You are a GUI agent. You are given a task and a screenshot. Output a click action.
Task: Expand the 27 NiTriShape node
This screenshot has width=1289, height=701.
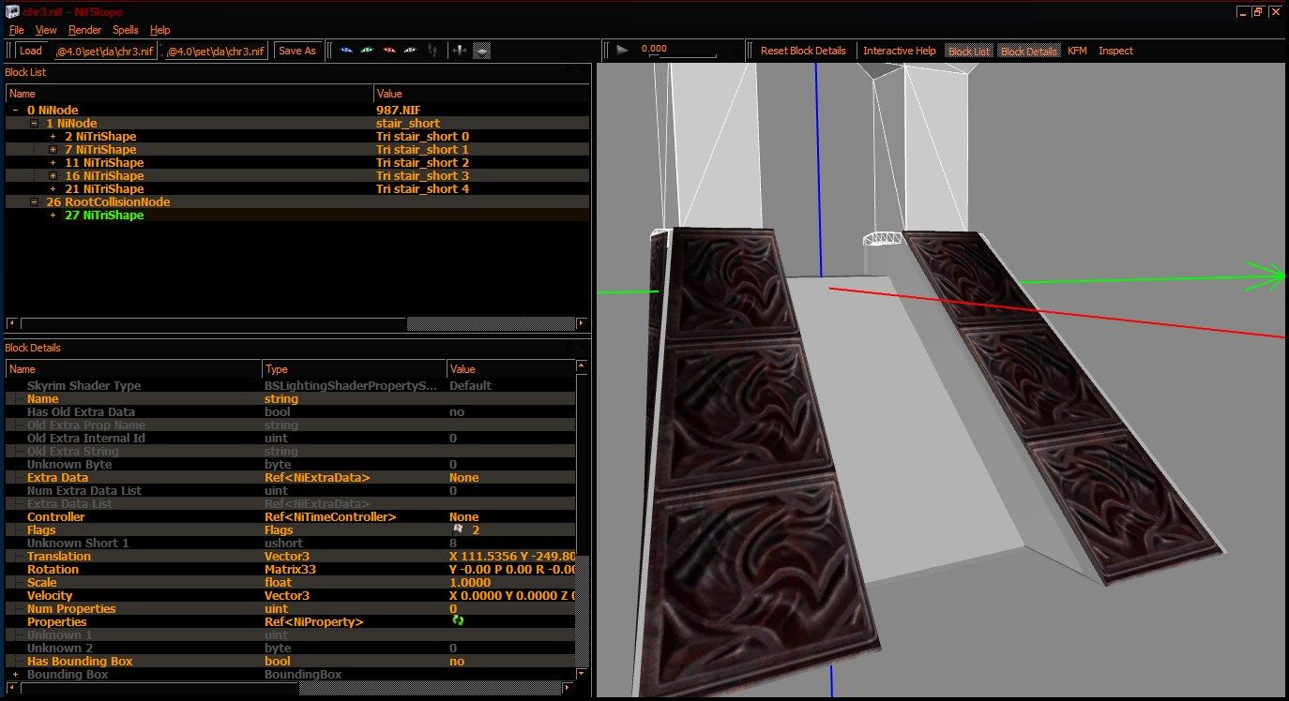click(x=53, y=215)
